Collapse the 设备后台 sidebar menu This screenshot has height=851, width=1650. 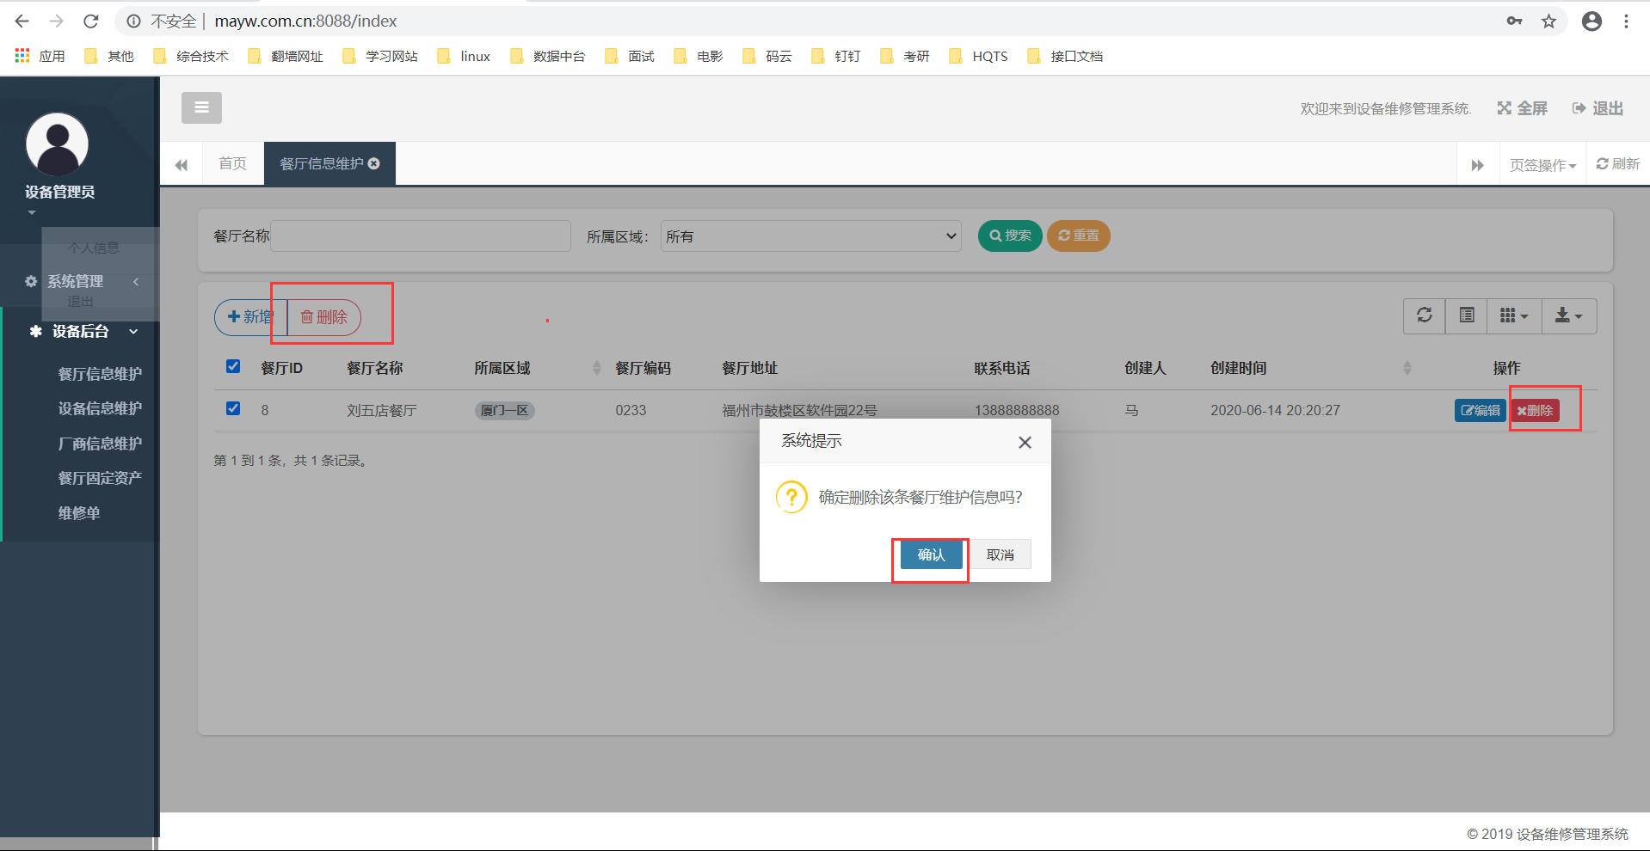point(81,331)
